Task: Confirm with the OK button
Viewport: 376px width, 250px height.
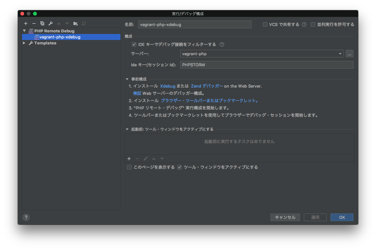Action: click(342, 217)
